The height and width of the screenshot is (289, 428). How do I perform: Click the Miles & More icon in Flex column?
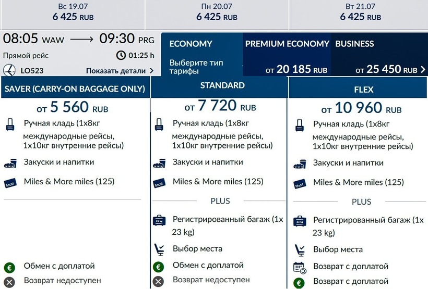coord(299,183)
